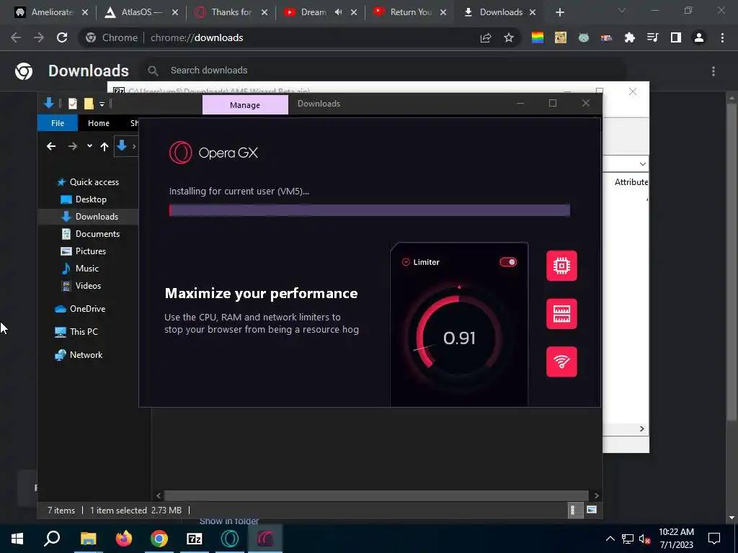Click the CPU limiter icon in Opera GX installer
738x553 pixels.
(x=561, y=266)
